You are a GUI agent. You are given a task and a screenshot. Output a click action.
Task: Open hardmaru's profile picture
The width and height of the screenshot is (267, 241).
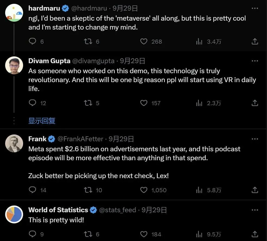click(x=14, y=13)
